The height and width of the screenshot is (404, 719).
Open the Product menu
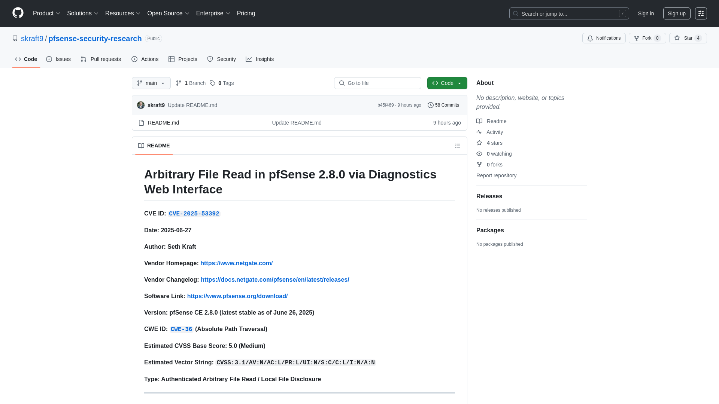click(x=46, y=13)
